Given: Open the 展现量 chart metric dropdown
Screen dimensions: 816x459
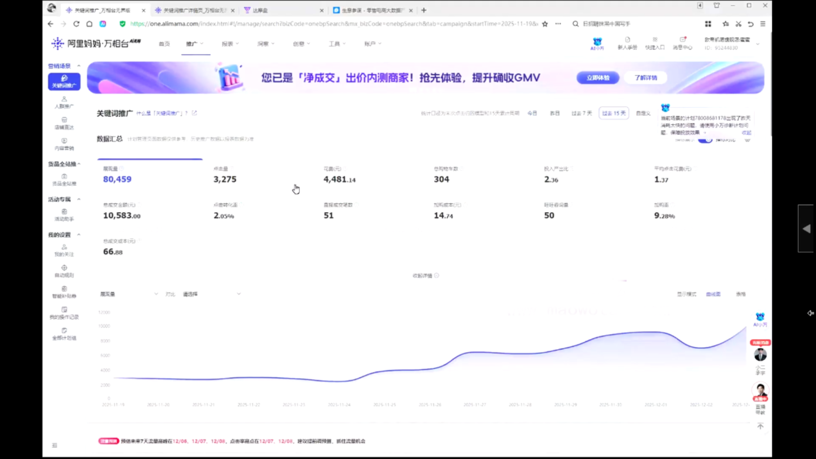Looking at the screenshot, I should point(129,294).
